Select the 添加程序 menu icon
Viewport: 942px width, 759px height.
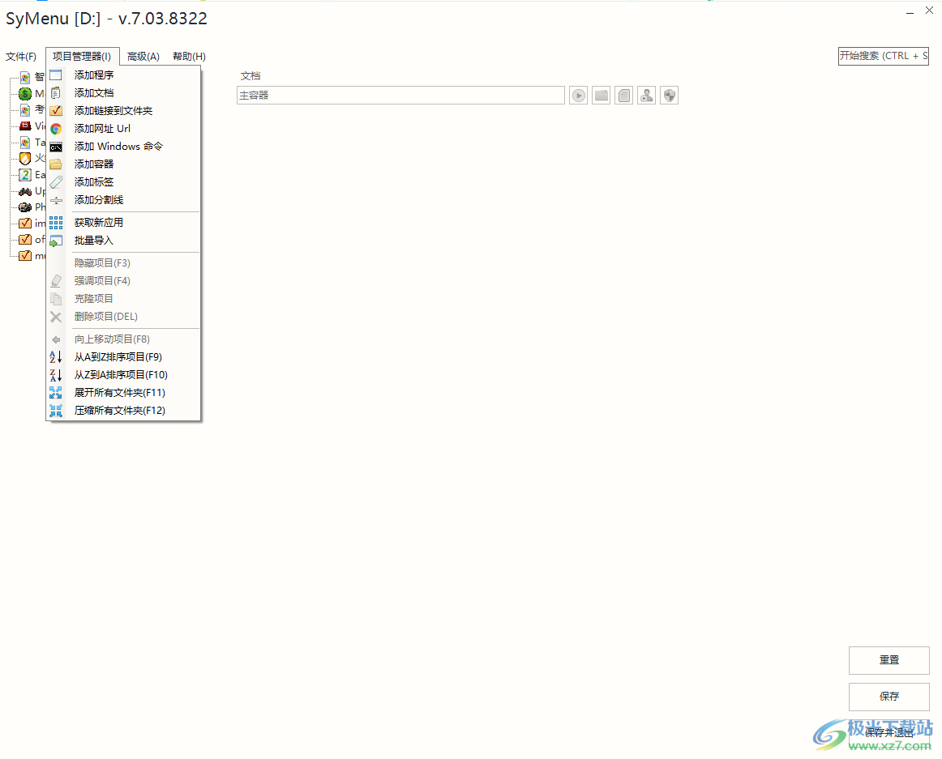coord(55,74)
